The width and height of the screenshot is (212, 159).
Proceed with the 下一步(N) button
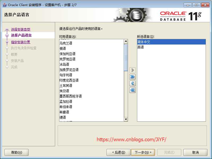pos(143,153)
